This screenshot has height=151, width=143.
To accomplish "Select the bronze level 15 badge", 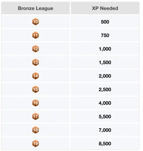I will (x=35, y=89).
